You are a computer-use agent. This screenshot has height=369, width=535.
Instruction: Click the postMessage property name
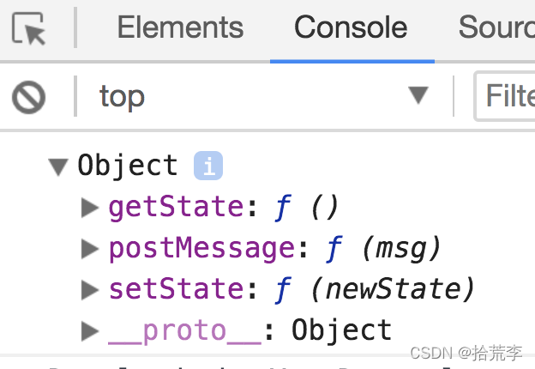(201, 249)
